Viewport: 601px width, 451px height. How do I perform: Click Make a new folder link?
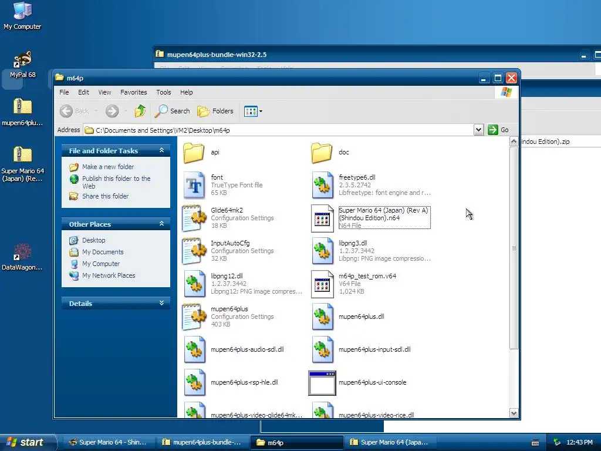[x=108, y=167]
